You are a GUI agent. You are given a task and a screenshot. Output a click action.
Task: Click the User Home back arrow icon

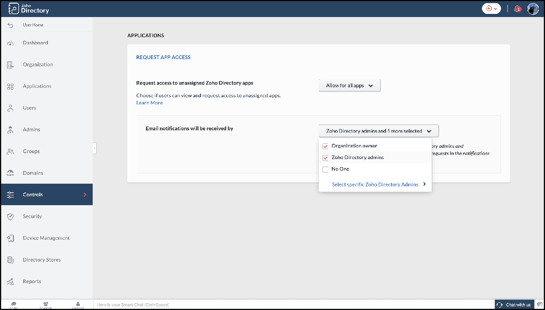[11, 25]
